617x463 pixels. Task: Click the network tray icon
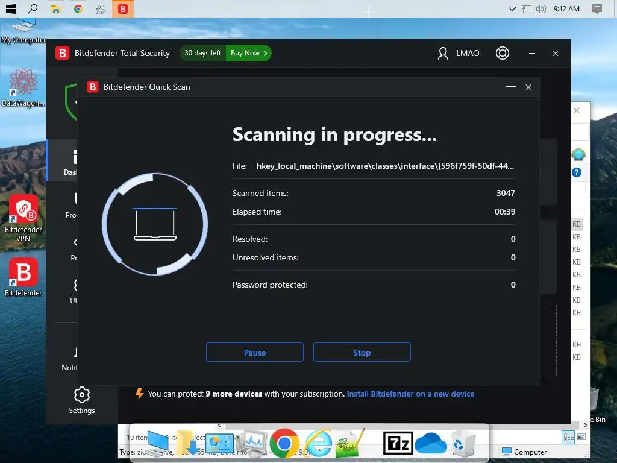526,8
